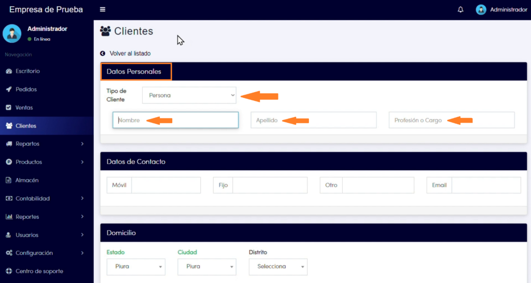Focus the Profesión o Cargo field
Image resolution: width=531 pixels, height=283 pixels.
(x=452, y=120)
